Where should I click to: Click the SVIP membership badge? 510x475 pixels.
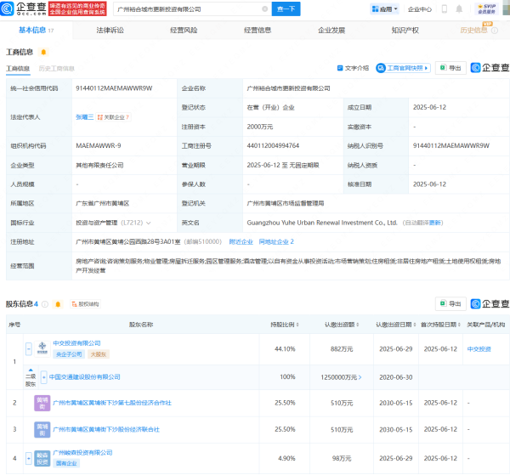click(x=486, y=8)
